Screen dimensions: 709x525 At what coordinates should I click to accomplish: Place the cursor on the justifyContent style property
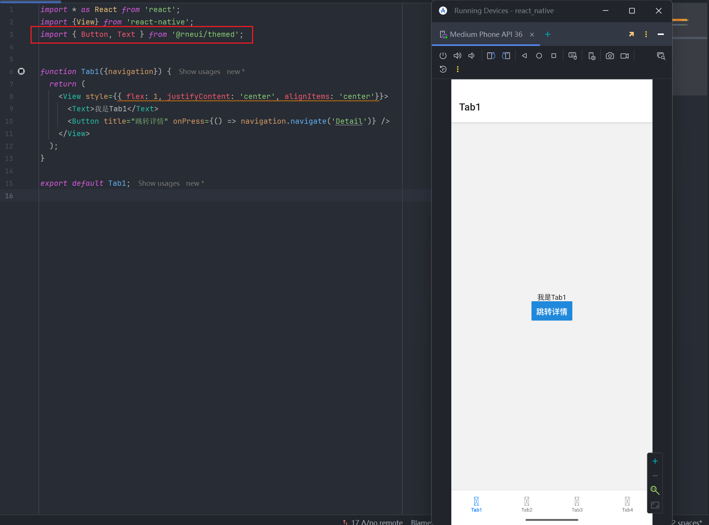[198, 96]
